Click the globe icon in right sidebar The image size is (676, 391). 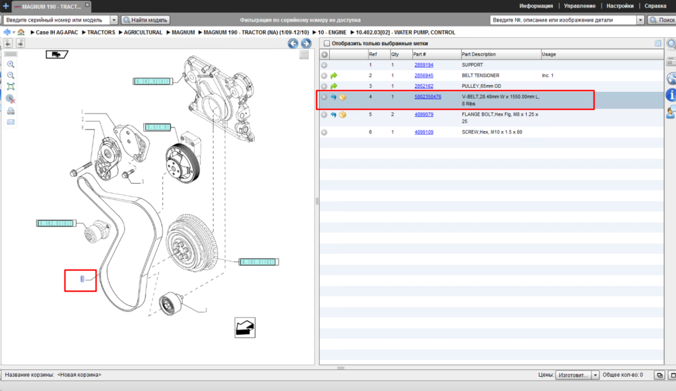pyautogui.click(x=671, y=78)
